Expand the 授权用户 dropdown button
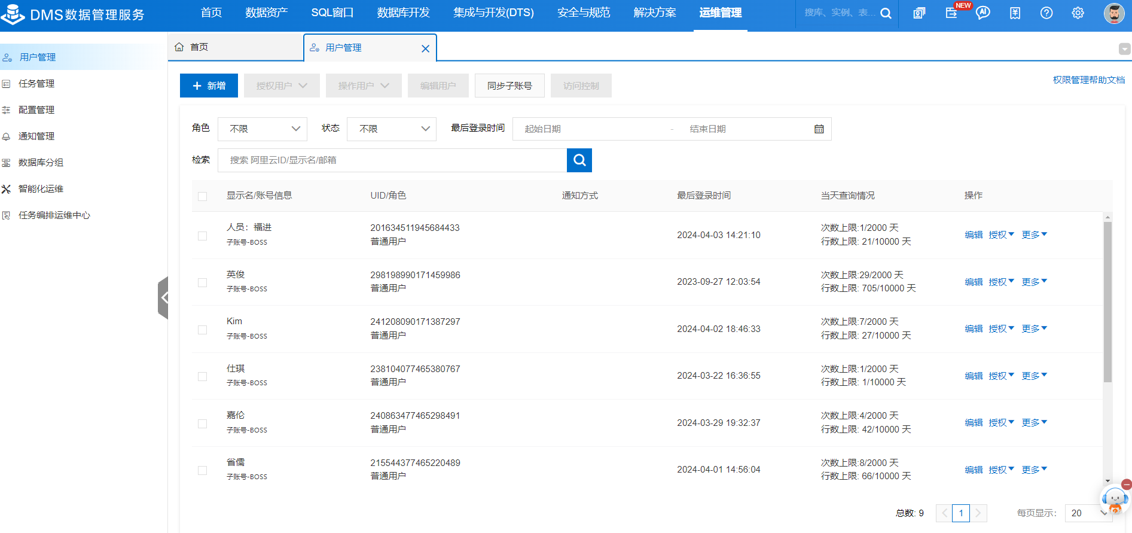Image resolution: width=1132 pixels, height=533 pixels. pos(282,86)
